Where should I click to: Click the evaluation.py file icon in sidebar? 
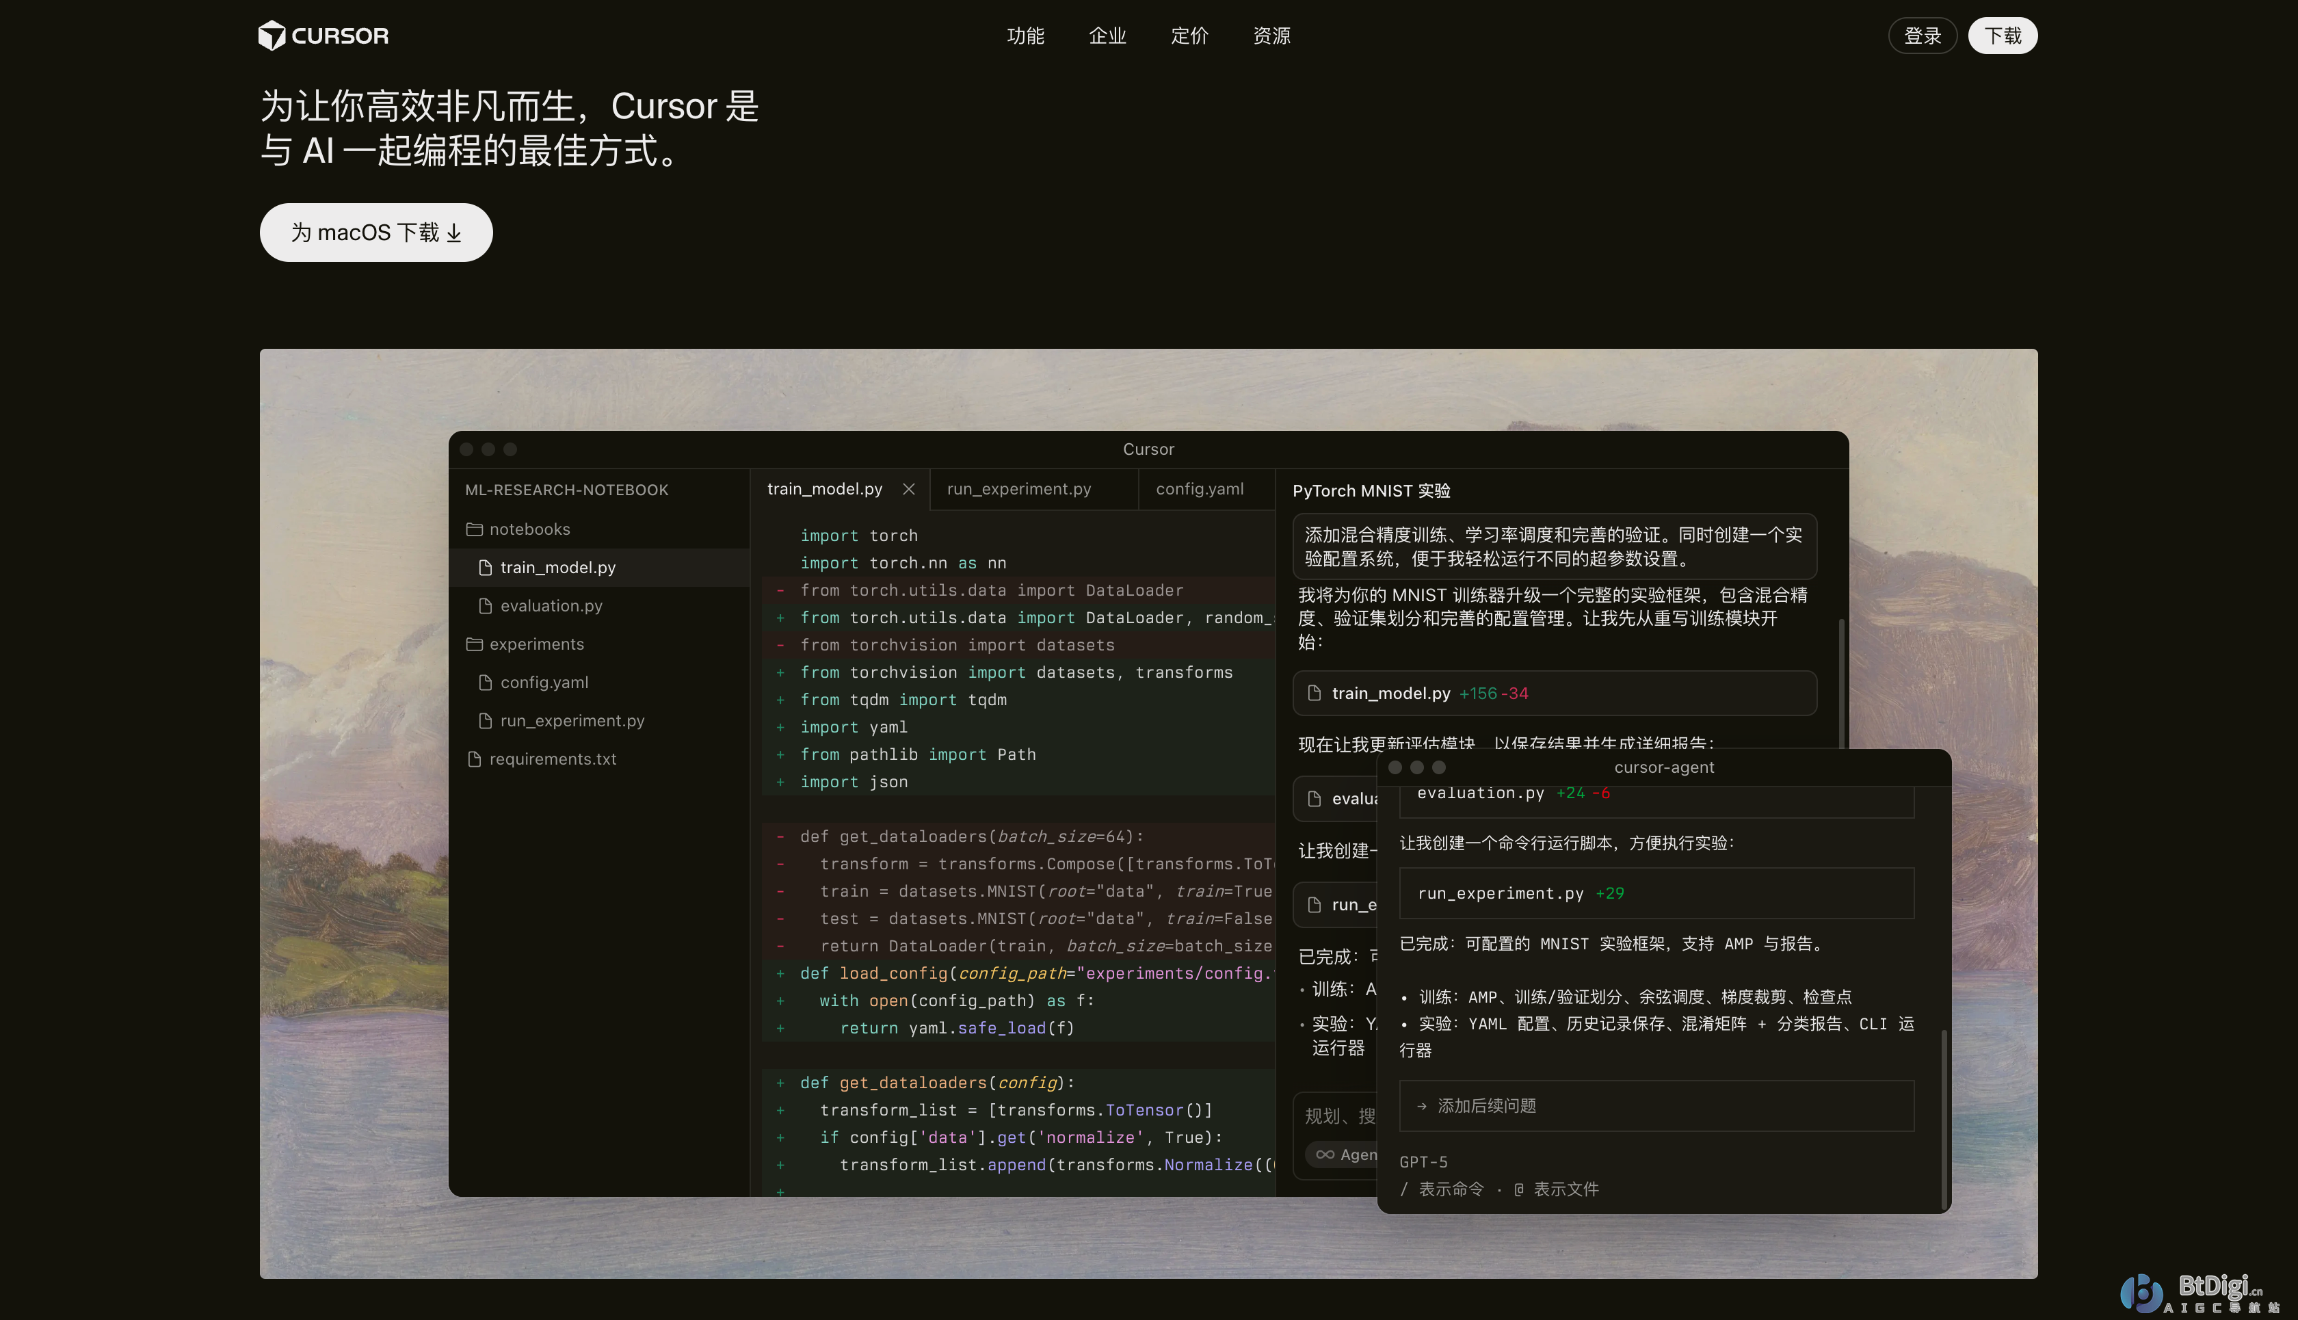[x=485, y=605]
